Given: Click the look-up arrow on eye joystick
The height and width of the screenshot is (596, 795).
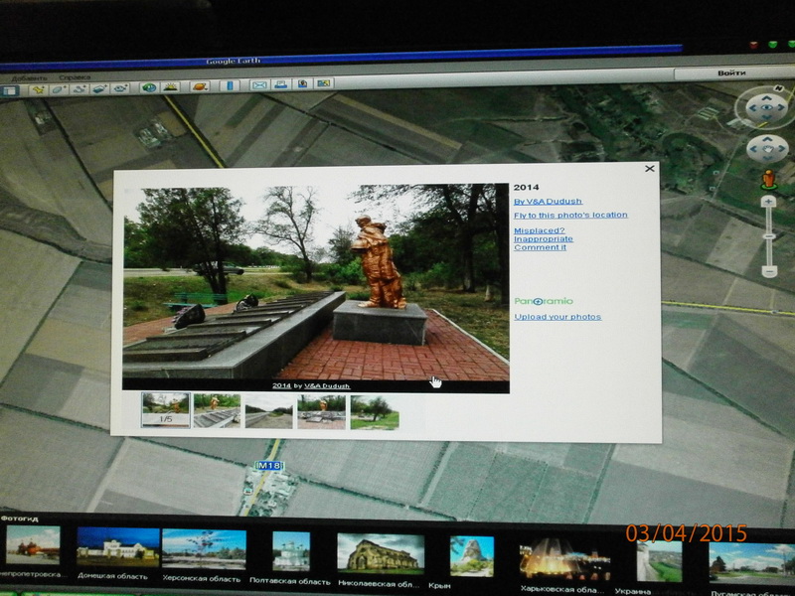Looking at the screenshot, I should (766, 97).
